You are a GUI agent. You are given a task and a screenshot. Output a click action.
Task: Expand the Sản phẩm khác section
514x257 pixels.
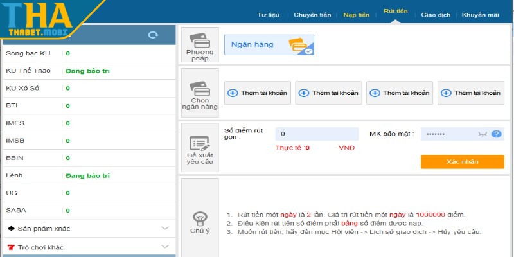[165, 228]
